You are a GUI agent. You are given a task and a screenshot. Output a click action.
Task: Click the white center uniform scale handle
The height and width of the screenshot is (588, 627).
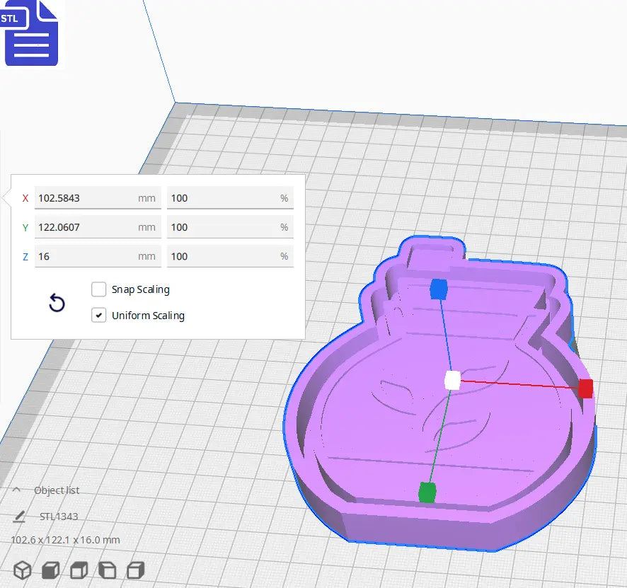pos(453,381)
